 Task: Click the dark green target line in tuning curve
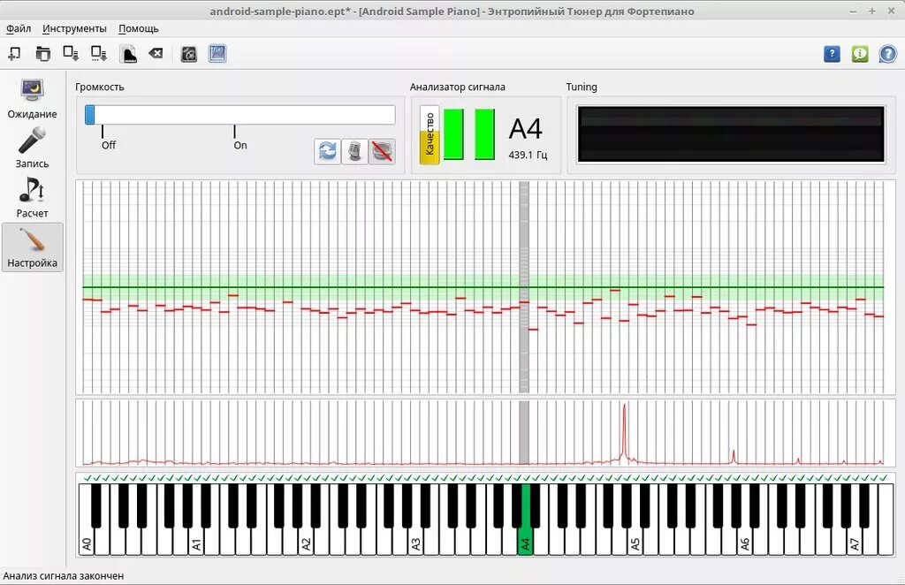(483, 286)
